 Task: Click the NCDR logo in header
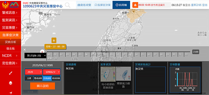14,5
